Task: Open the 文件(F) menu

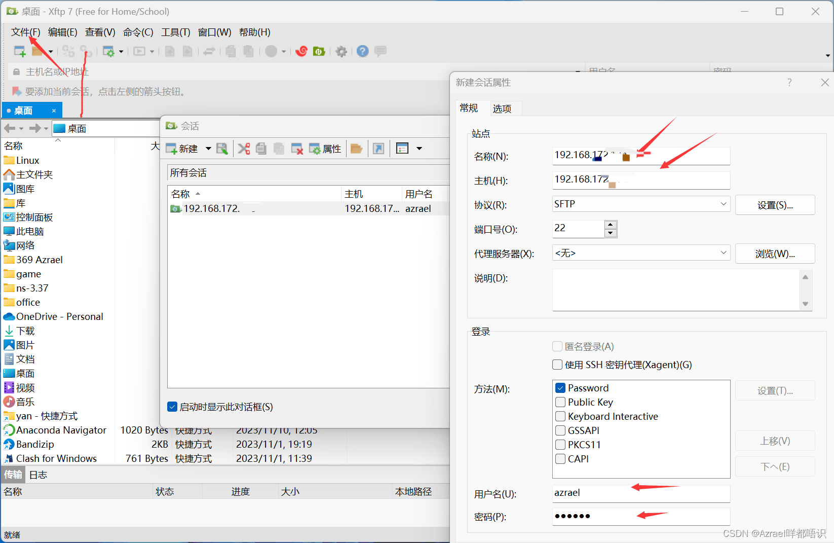Action: (25, 32)
